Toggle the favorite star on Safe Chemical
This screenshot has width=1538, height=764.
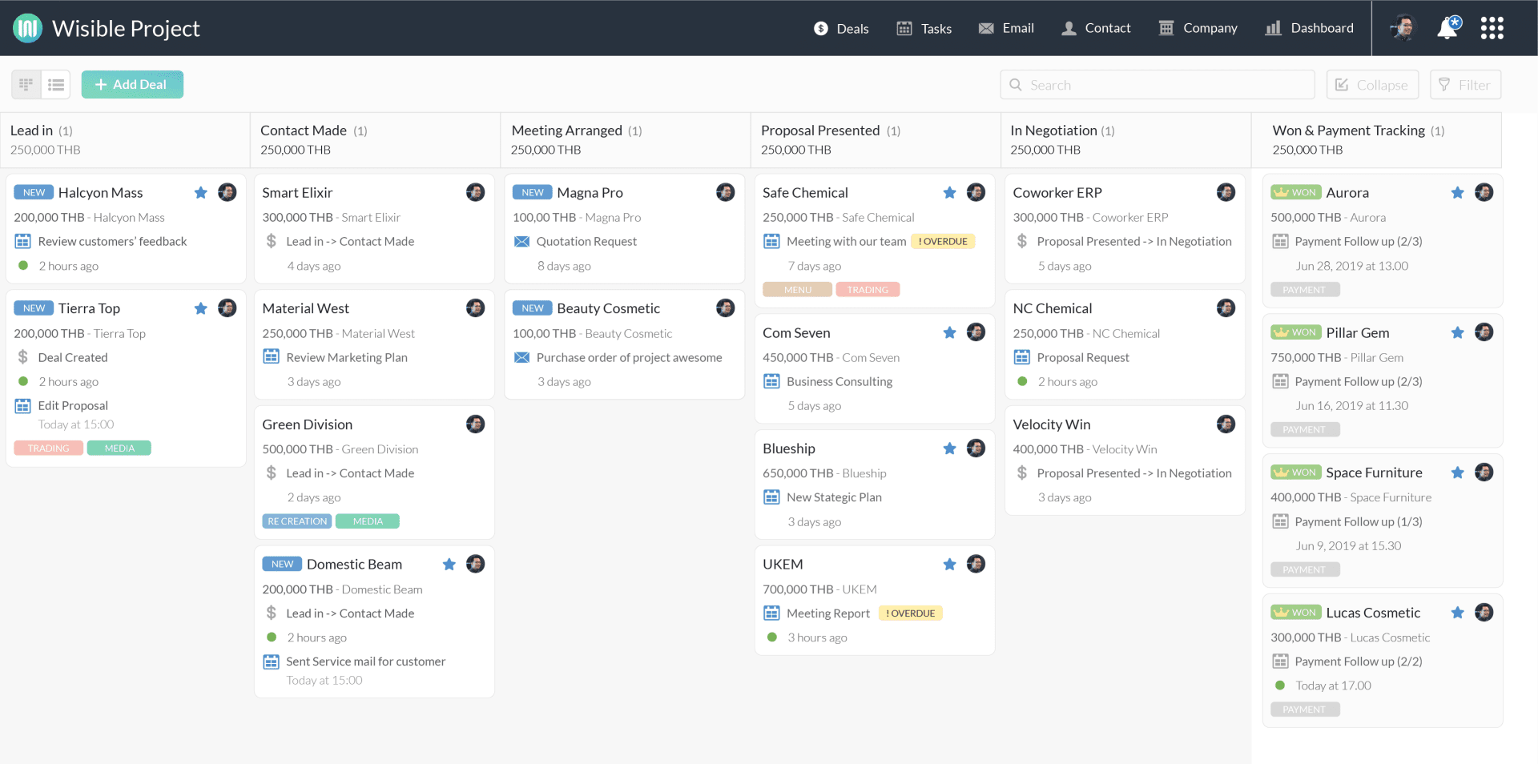coord(950,192)
